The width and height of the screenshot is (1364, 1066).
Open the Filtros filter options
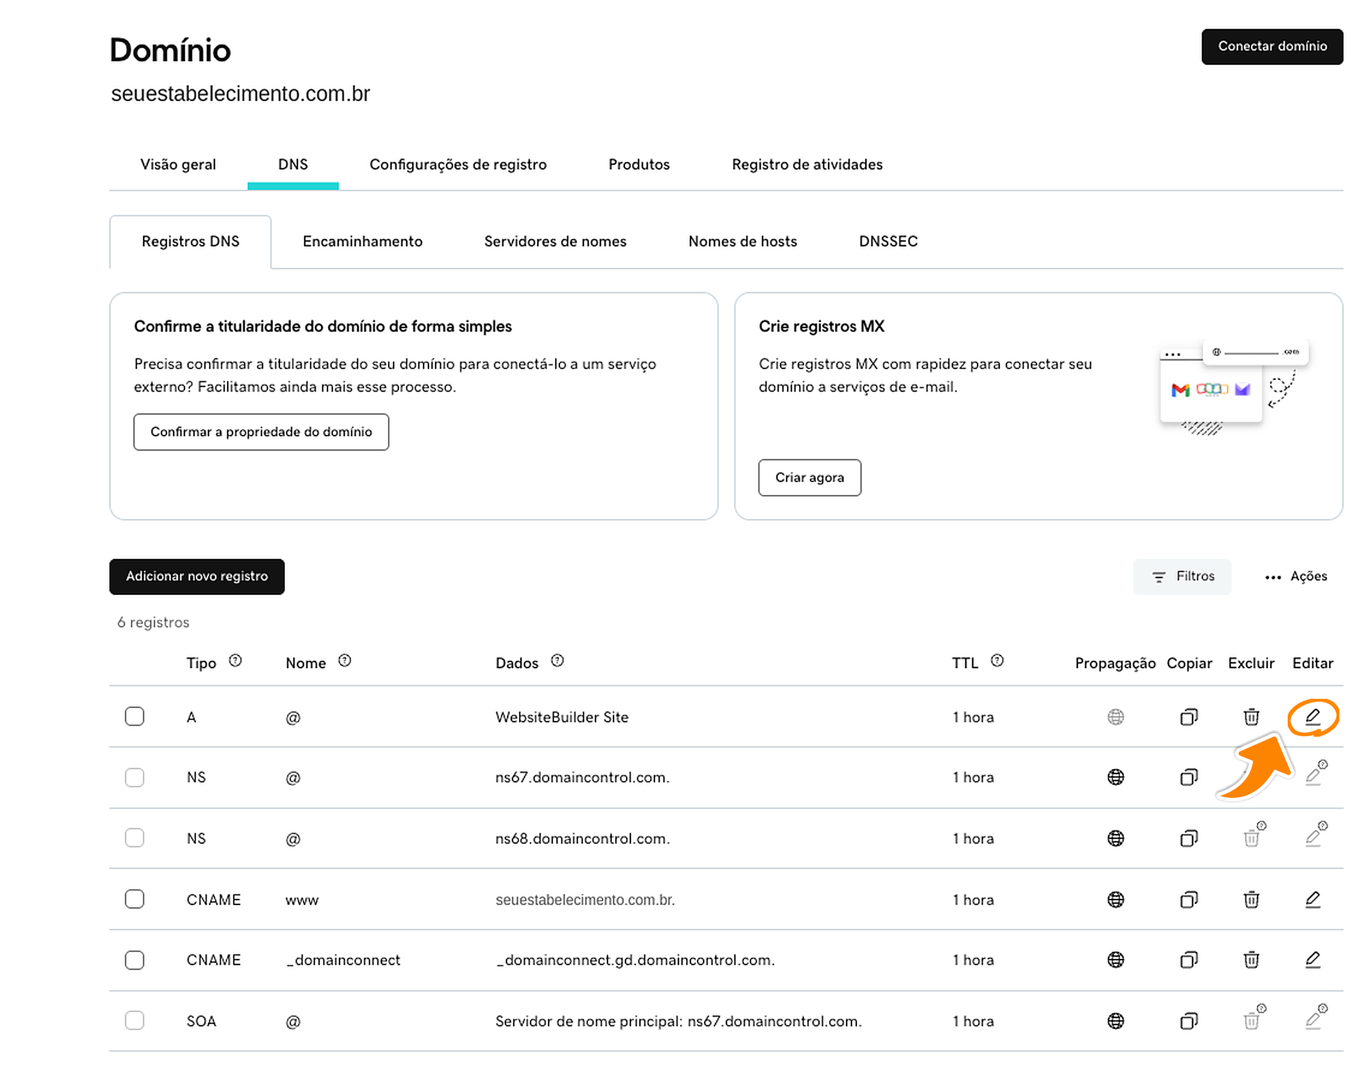pyautogui.click(x=1183, y=576)
